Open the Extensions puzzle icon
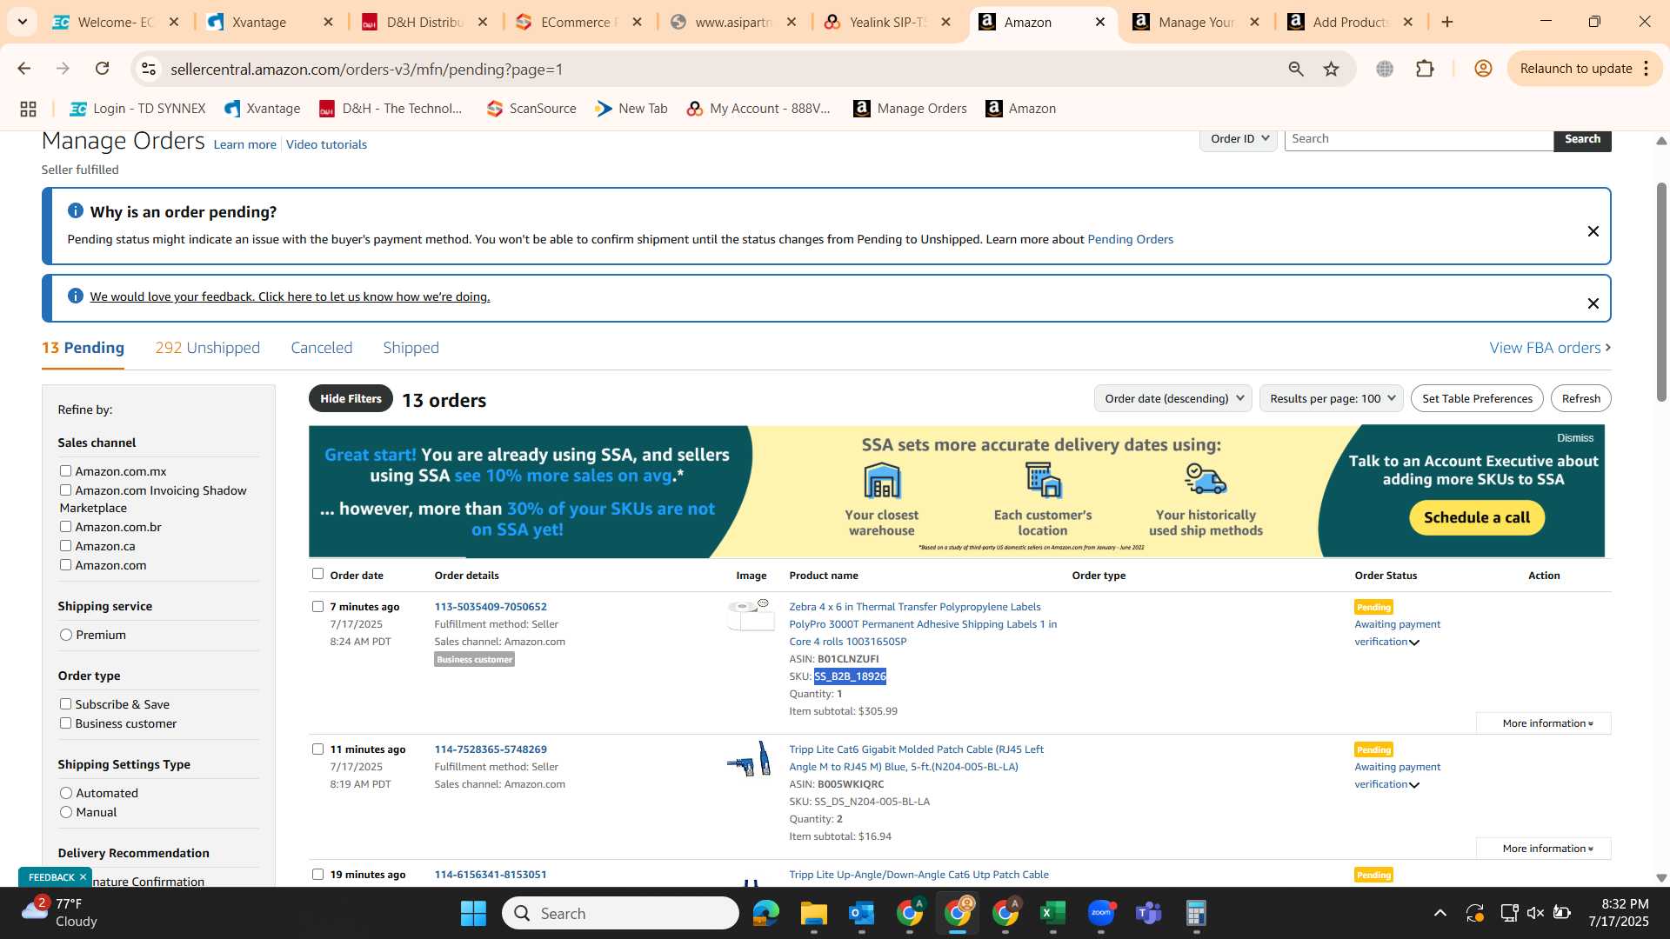 (x=1425, y=69)
